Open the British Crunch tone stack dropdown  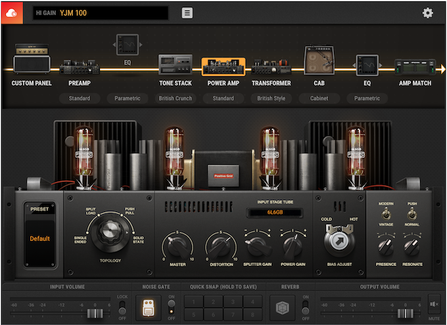click(176, 98)
